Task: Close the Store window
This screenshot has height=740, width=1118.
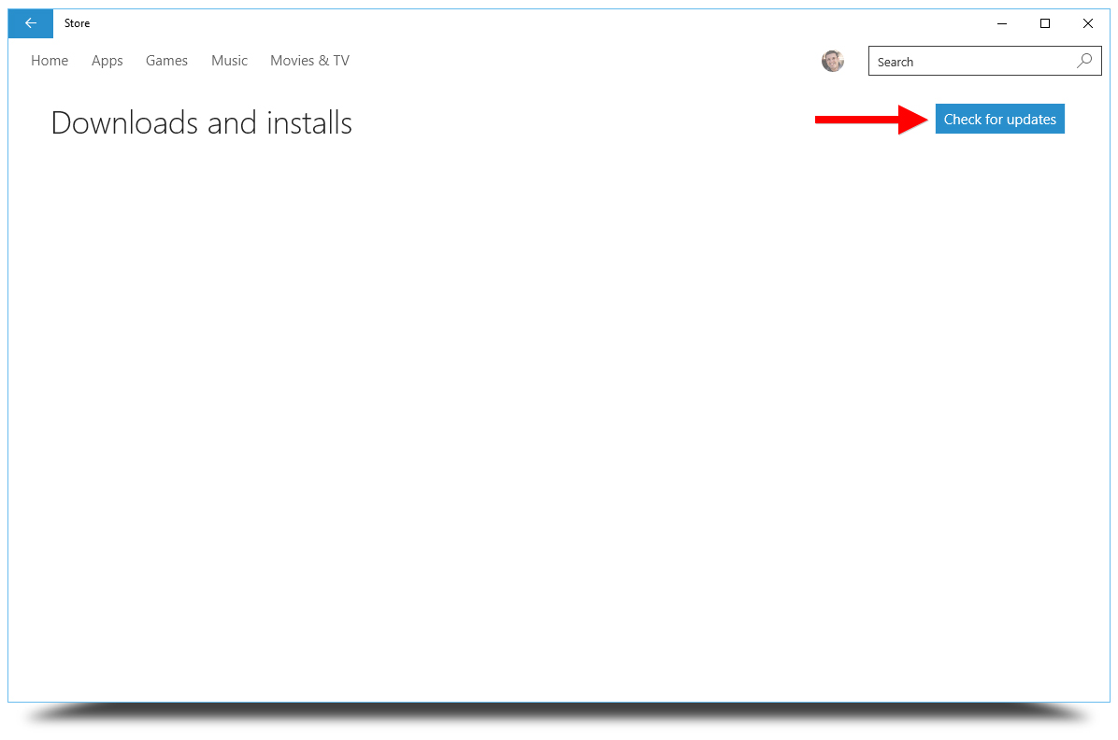Action: click(1088, 23)
